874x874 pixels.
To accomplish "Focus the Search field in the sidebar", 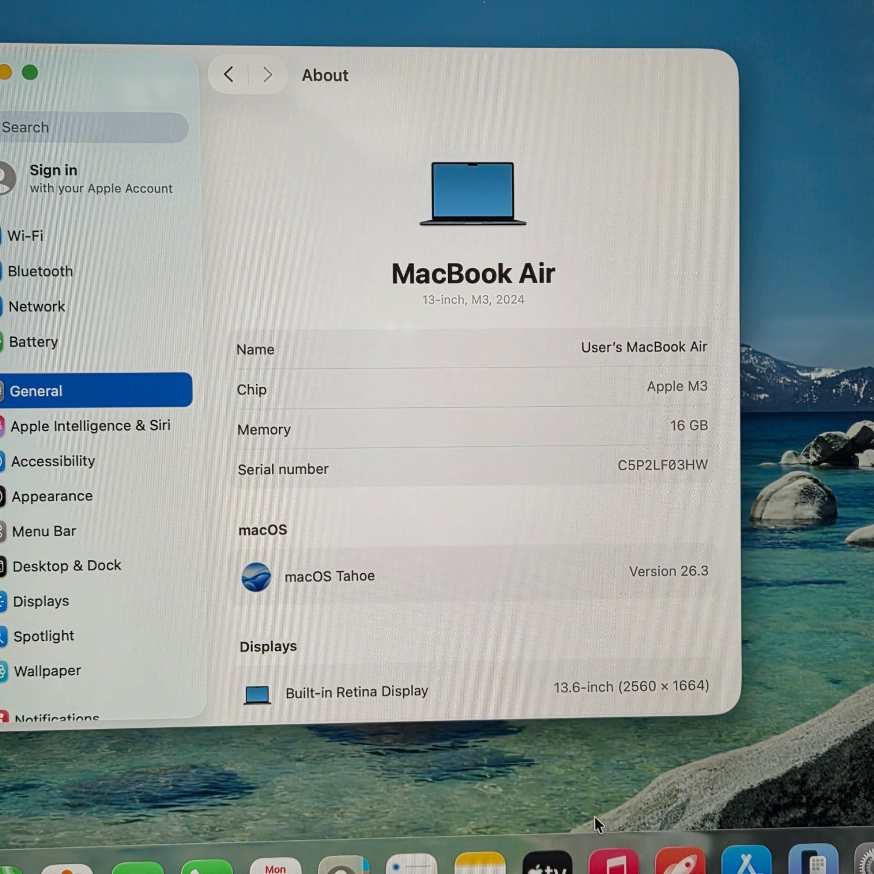I will [93, 128].
